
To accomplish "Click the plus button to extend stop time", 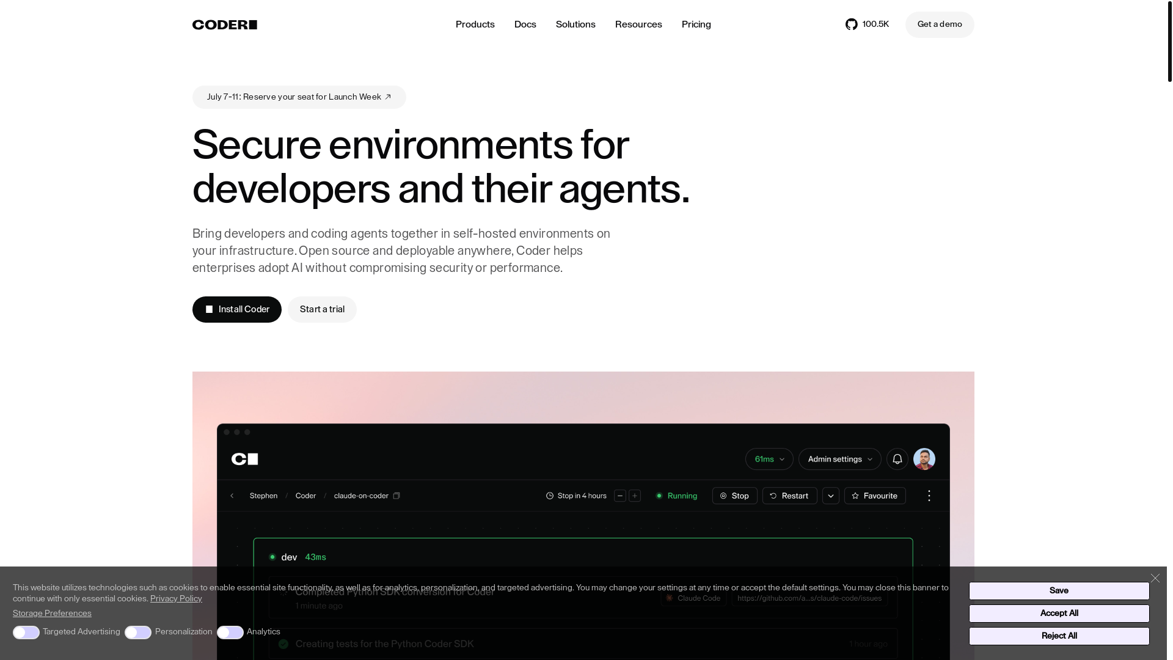I will click(635, 496).
